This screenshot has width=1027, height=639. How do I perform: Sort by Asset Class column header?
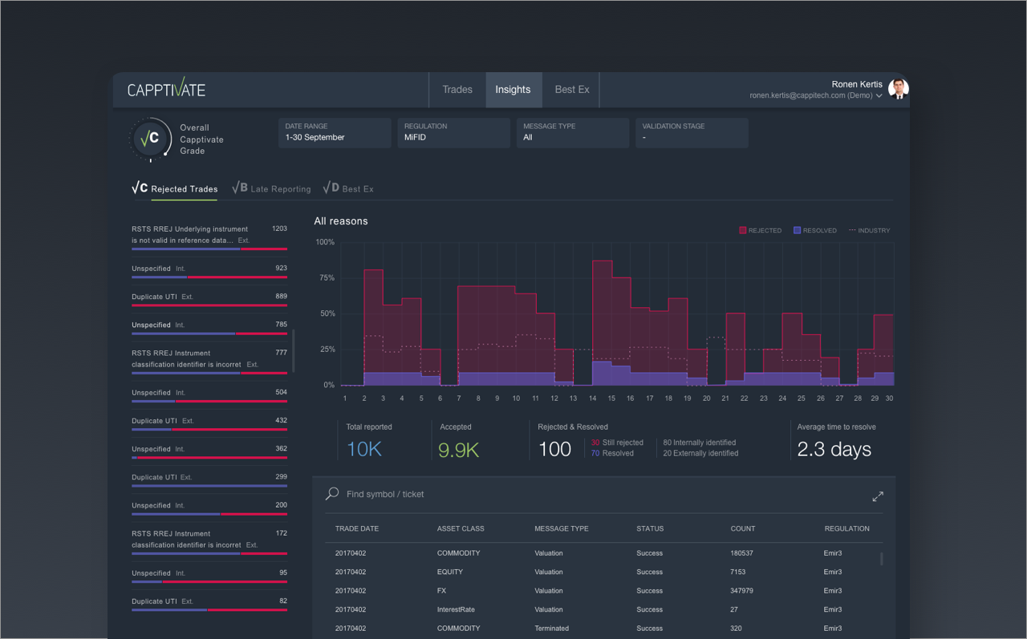tap(461, 529)
